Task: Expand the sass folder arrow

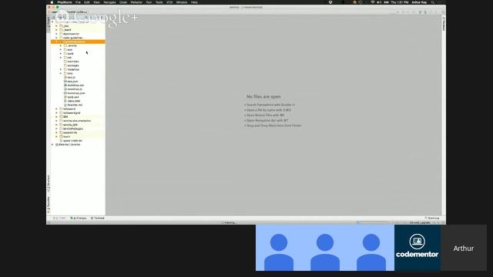Action: 61,74
